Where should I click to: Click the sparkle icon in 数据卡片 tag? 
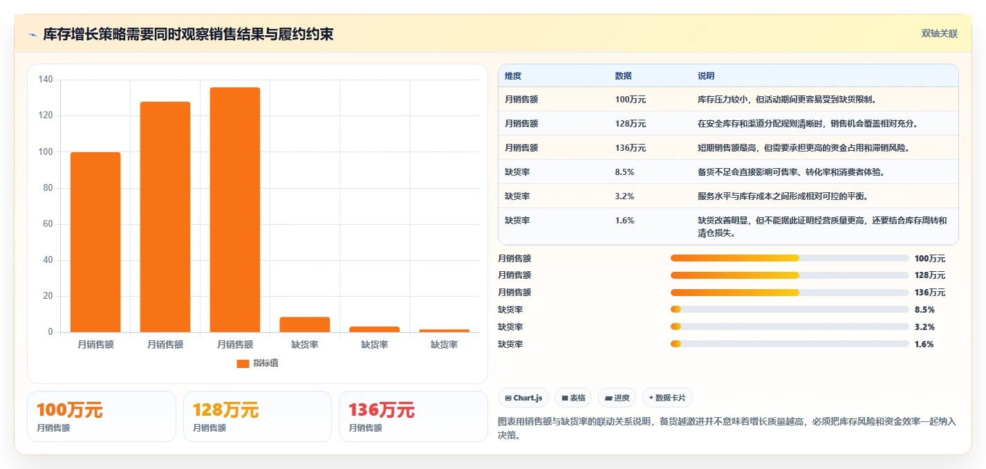pyautogui.click(x=652, y=398)
